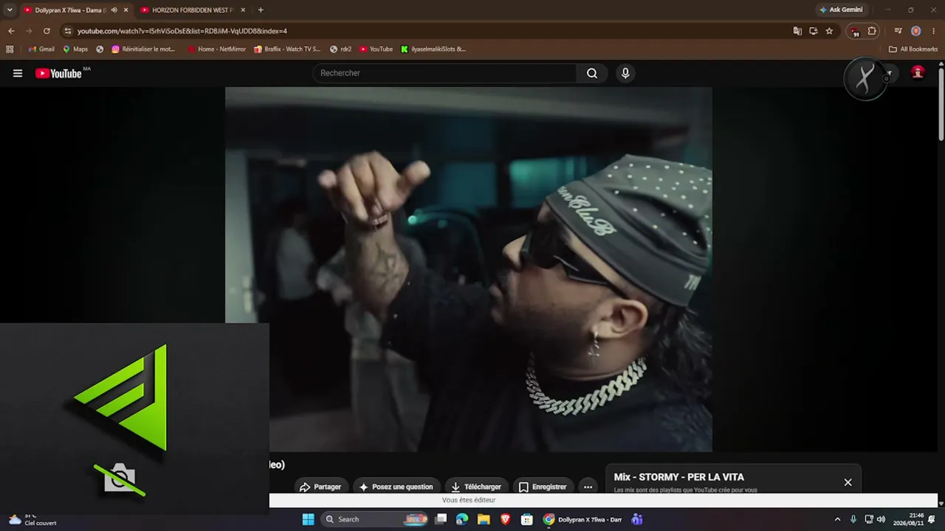Image resolution: width=945 pixels, height=531 pixels.
Task: Open the YouTube guide hamburger menu
Action: point(18,73)
